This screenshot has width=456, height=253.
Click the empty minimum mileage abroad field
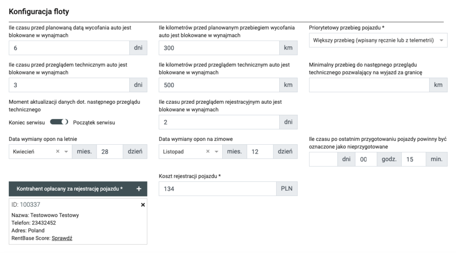pyautogui.click(x=369, y=85)
